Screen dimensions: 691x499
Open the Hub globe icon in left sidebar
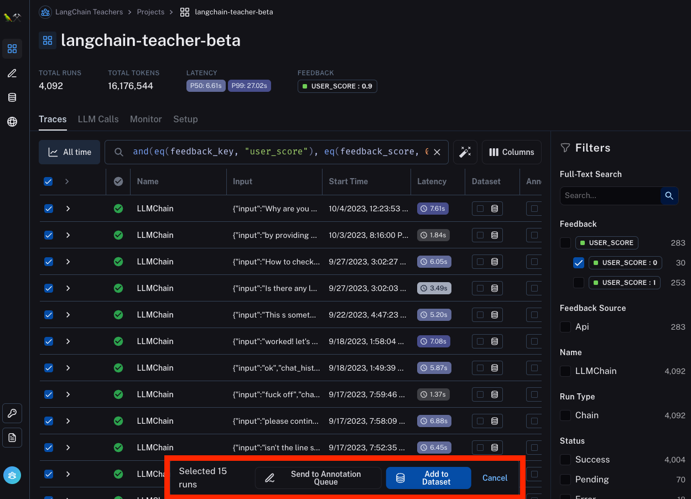[12, 122]
